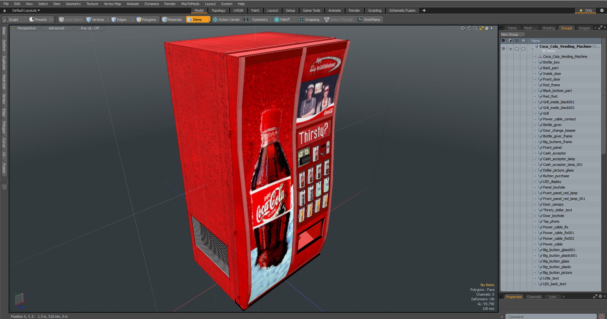607x319 pixels.
Task: Switch to the UVEdit layout tab
Action: 238,10
